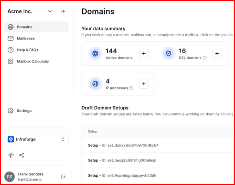Open setup set_hexg2q65f81ig00telmpl row

(x=158, y=160)
